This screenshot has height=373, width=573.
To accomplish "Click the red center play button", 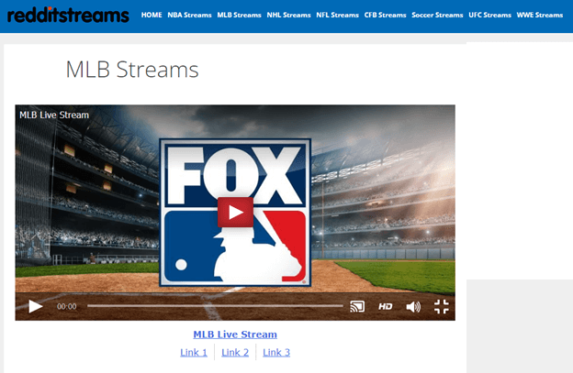I will (235, 213).
